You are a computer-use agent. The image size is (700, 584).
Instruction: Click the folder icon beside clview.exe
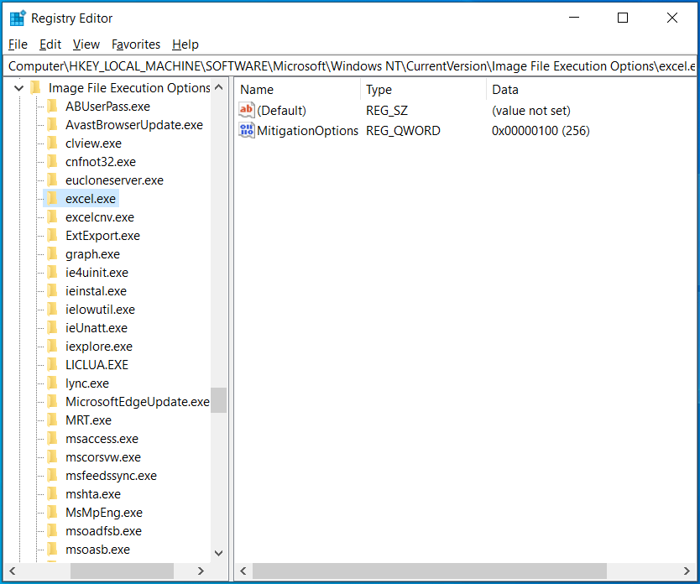[x=53, y=143]
